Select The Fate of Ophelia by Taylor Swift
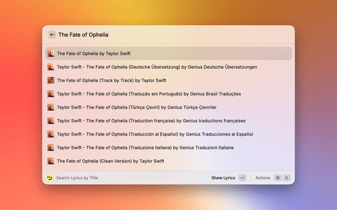The width and height of the screenshot is (337, 210). (94, 54)
